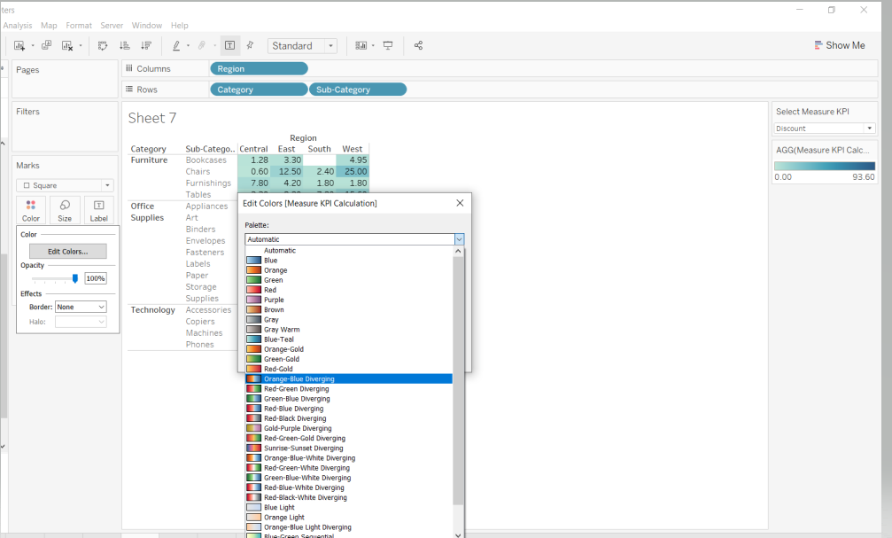The height and width of the screenshot is (538, 892).
Task: Open the Border dropdown set to None
Action: click(x=81, y=307)
